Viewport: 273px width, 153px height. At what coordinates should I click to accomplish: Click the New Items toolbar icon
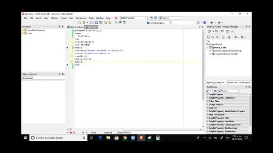pyautogui.click(x=79, y=23)
